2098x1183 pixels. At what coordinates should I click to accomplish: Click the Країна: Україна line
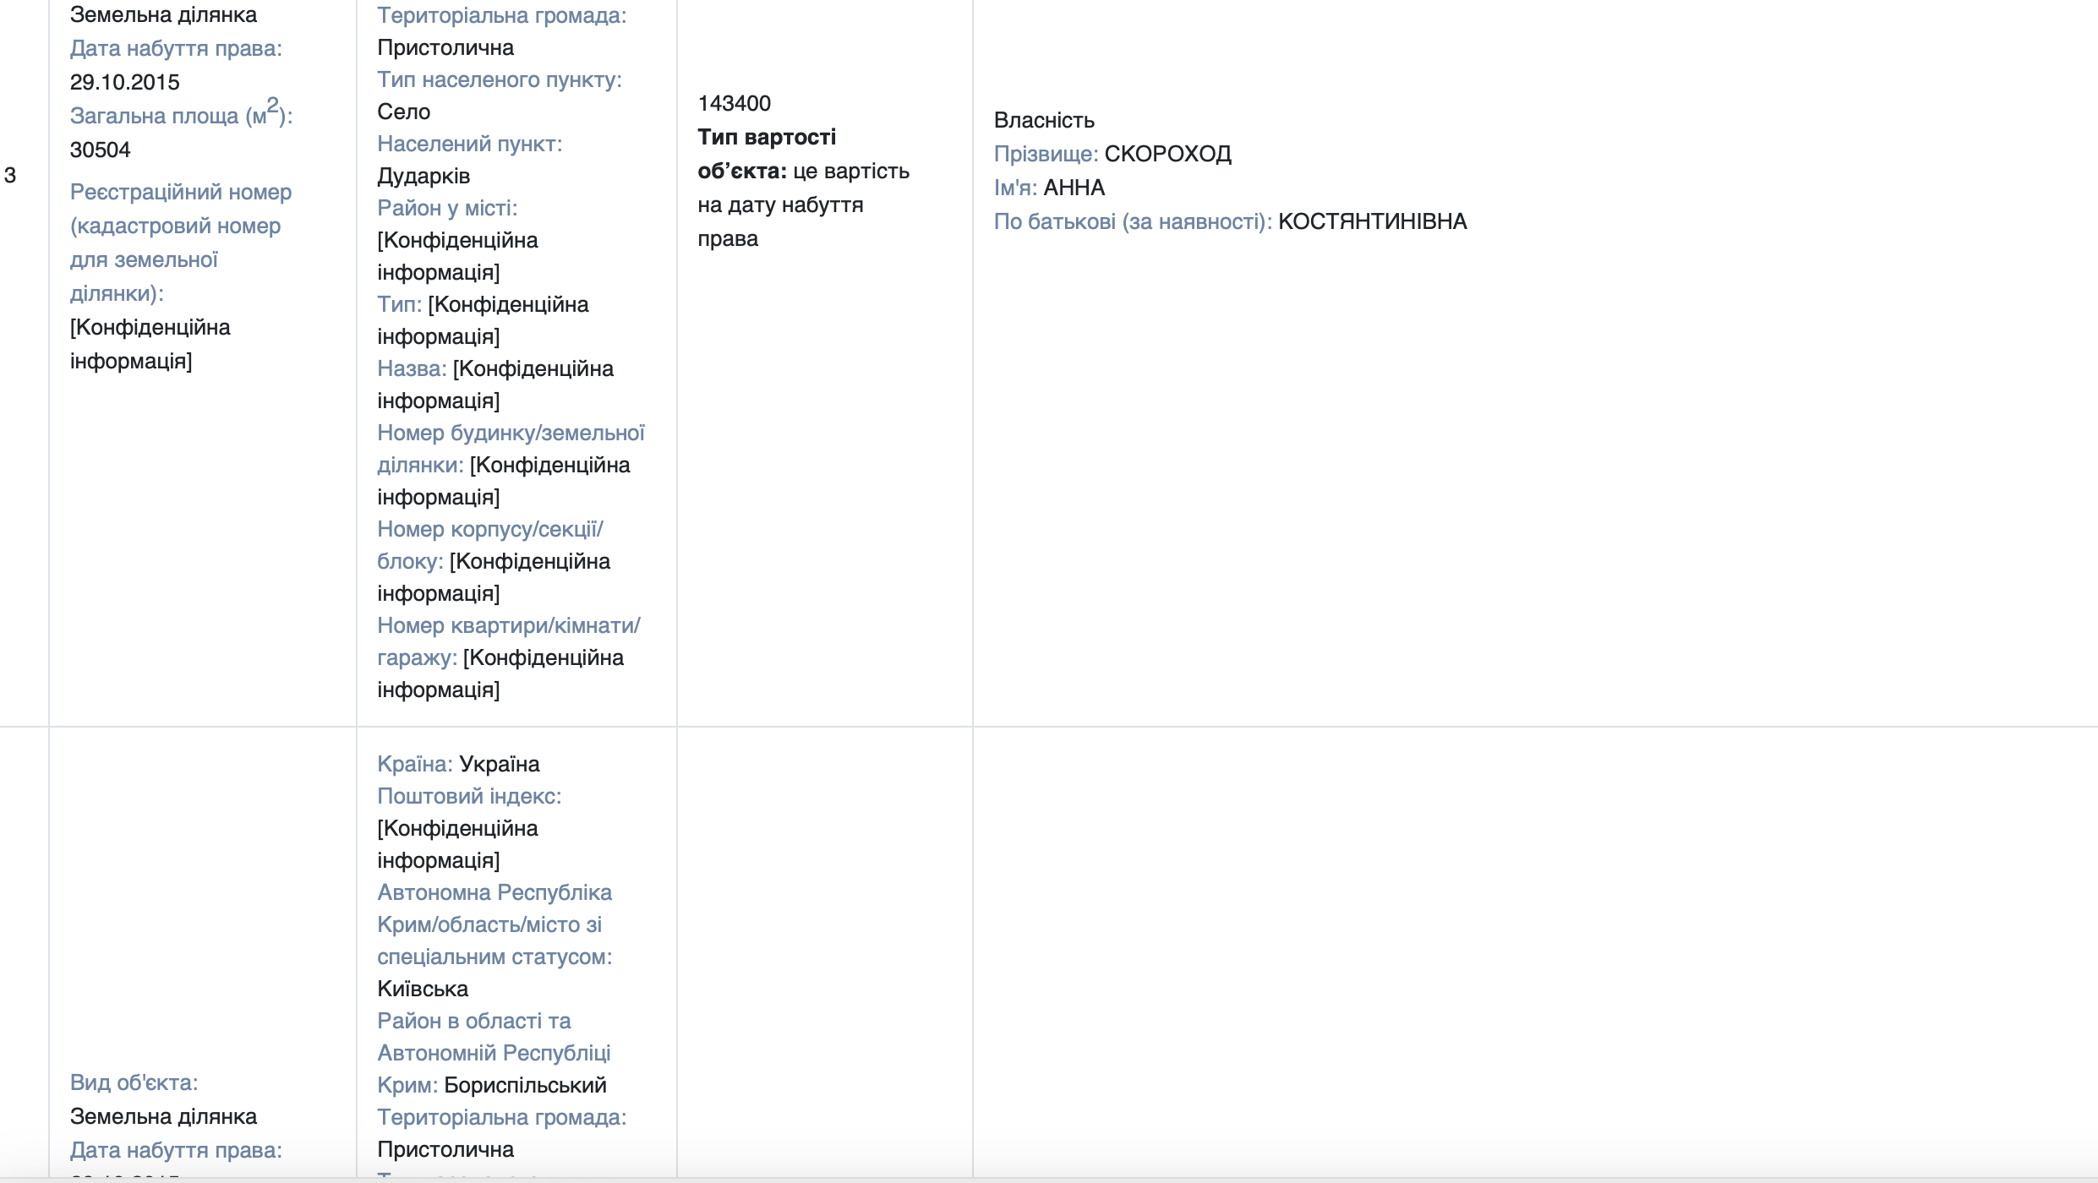point(458,764)
